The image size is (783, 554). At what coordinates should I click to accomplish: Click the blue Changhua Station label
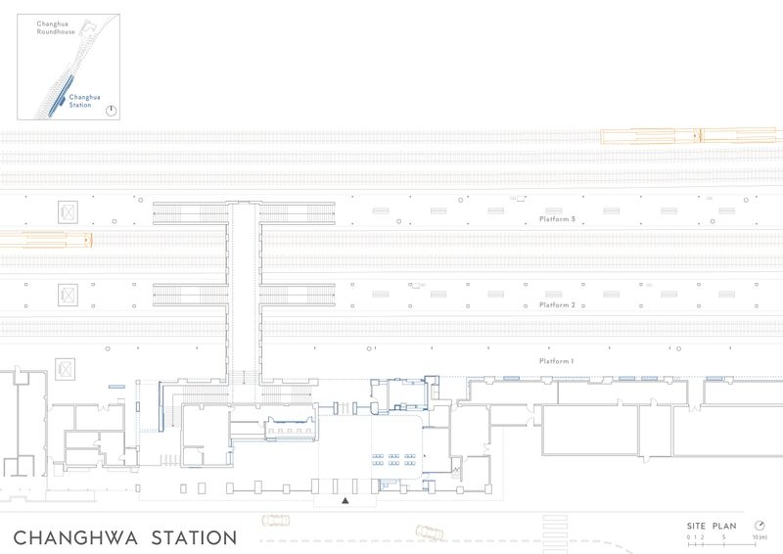[x=84, y=101]
